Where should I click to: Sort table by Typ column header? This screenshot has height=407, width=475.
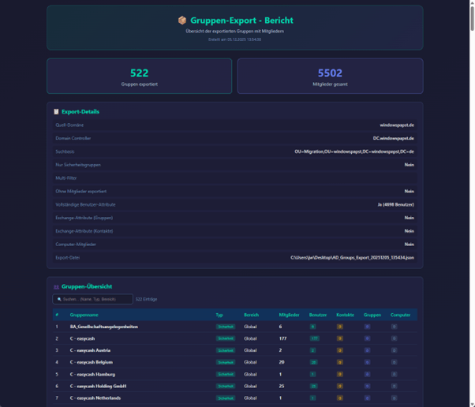click(x=219, y=315)
